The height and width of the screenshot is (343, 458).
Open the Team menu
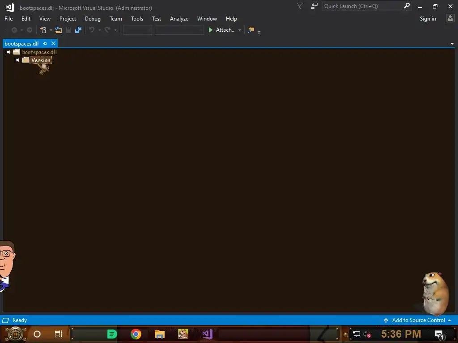tap(116, 19)
